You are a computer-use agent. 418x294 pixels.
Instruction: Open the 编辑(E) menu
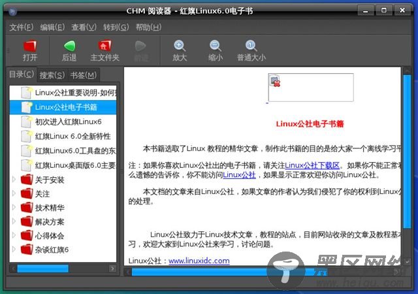(x=52, y=27)
